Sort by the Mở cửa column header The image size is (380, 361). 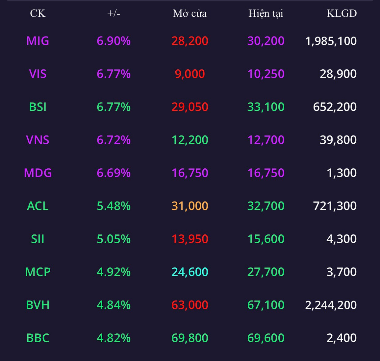point(190,13)
